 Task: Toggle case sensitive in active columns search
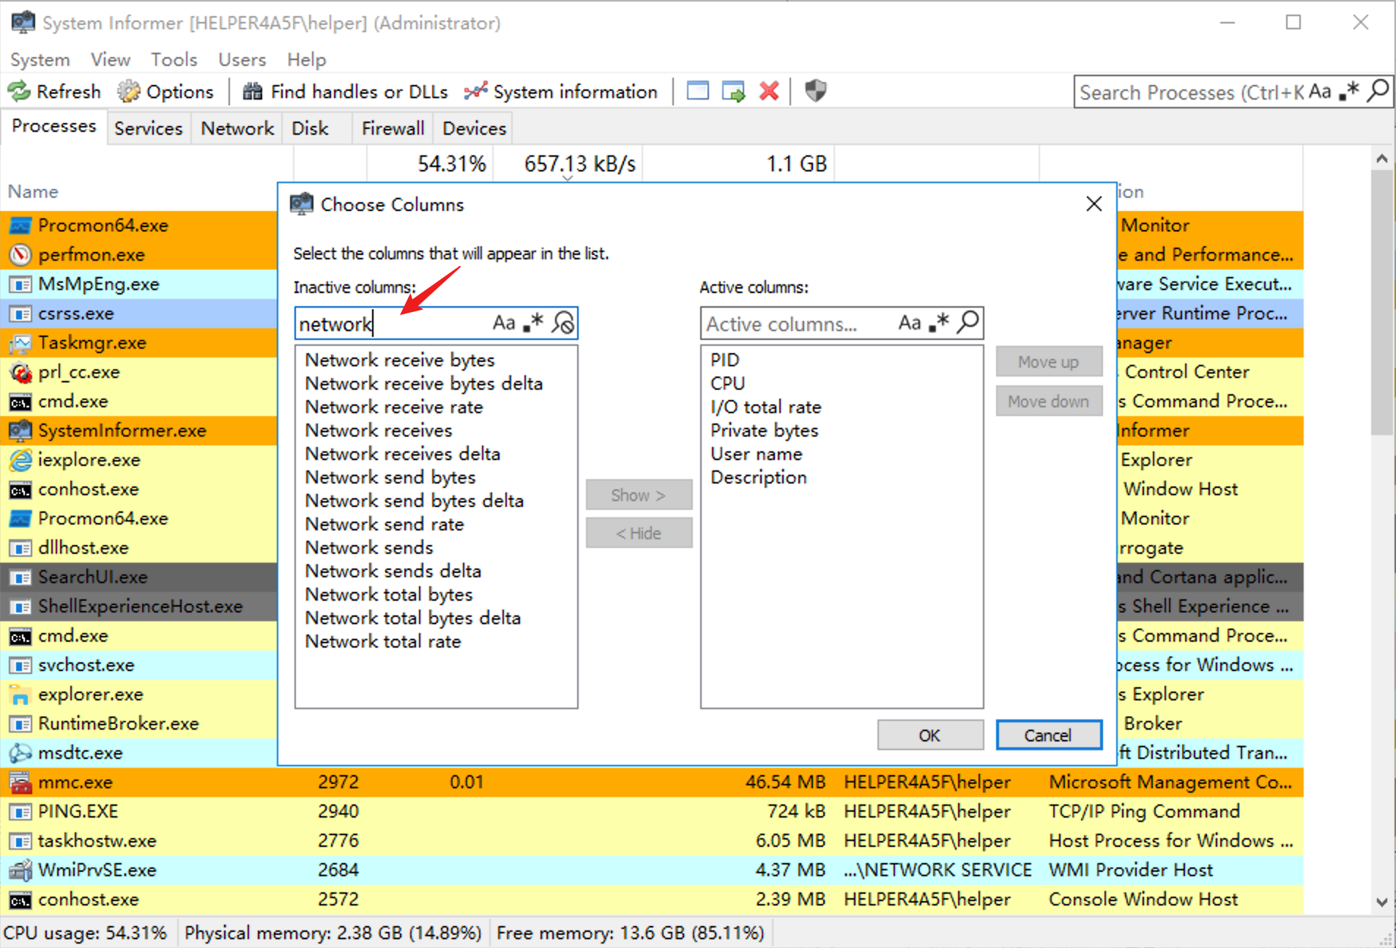(909, 323)
